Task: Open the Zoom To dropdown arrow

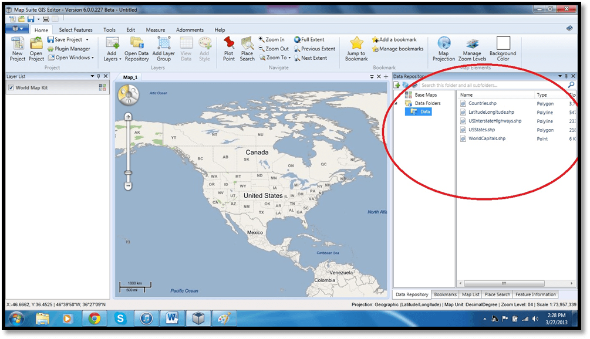Action: click(x=289, y=58)
